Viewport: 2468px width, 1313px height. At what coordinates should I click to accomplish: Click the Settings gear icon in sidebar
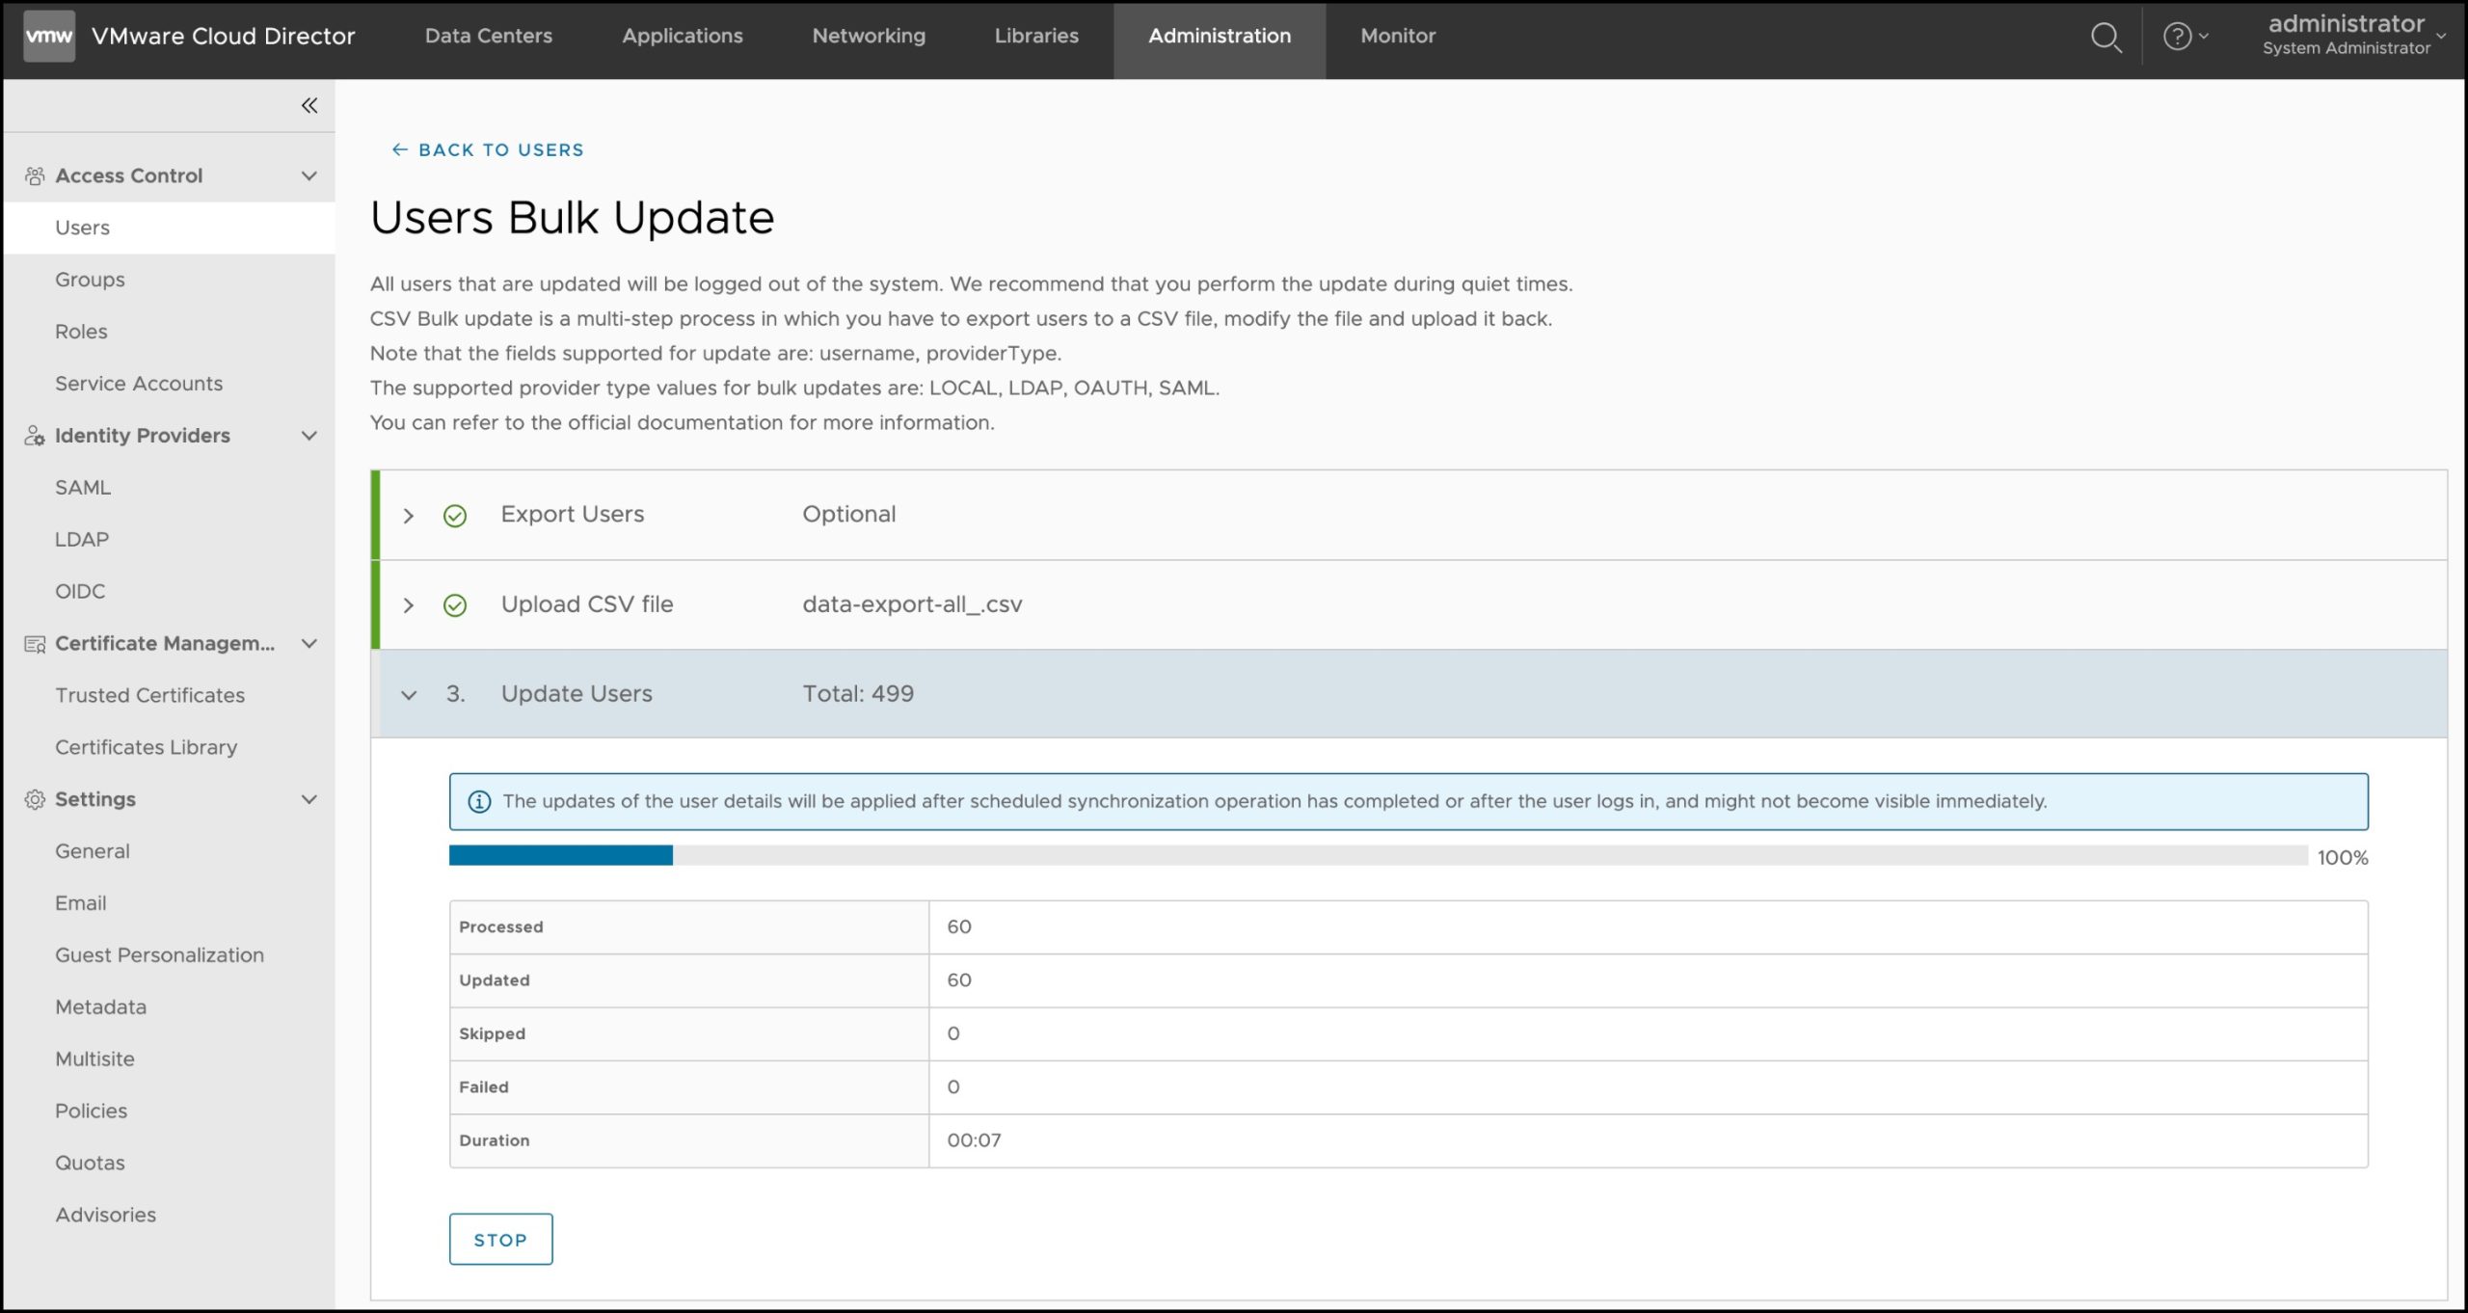point(35,799)
